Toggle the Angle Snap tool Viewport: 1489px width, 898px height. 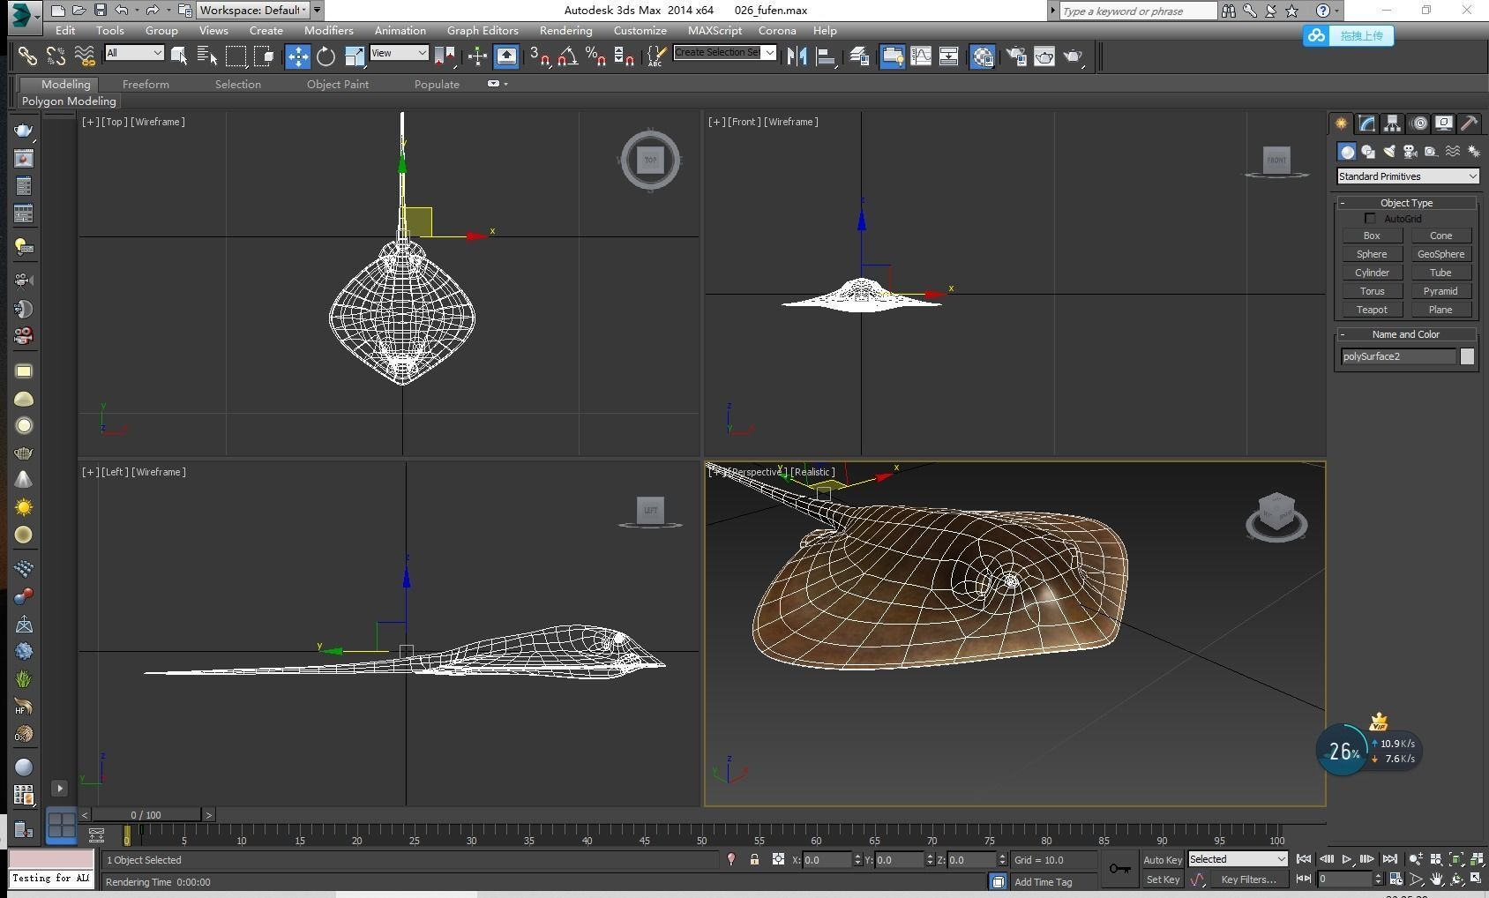pyautogui.click(x=567, y=56)
